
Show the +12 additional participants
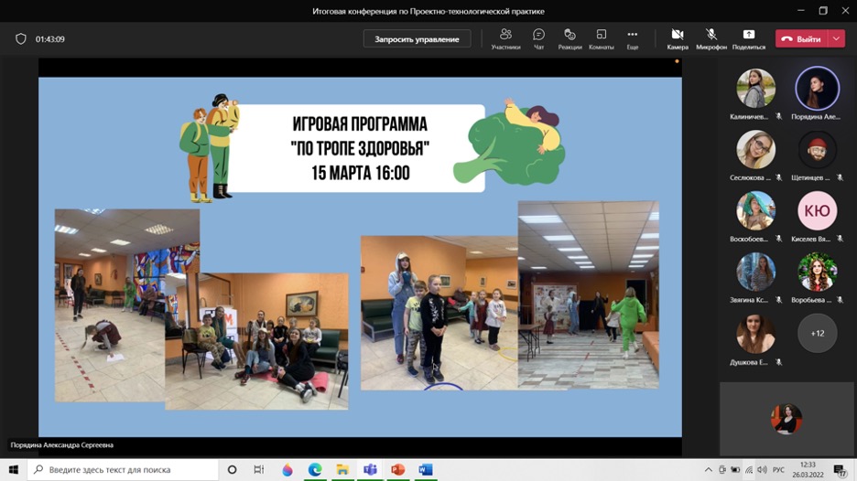817,334
